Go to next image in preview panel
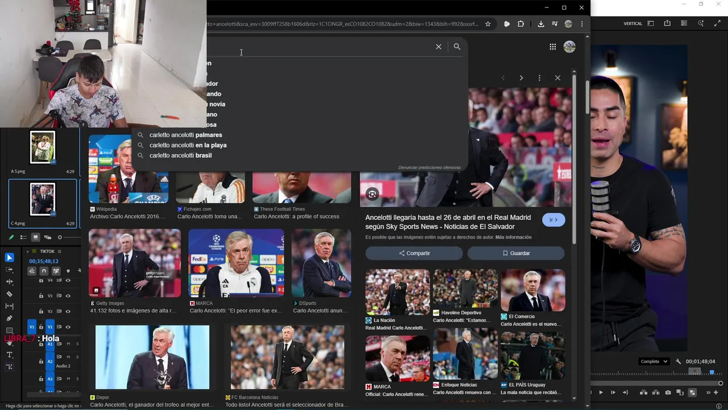The width and height of the screenshot is (728, 410). tap(521, 77)
